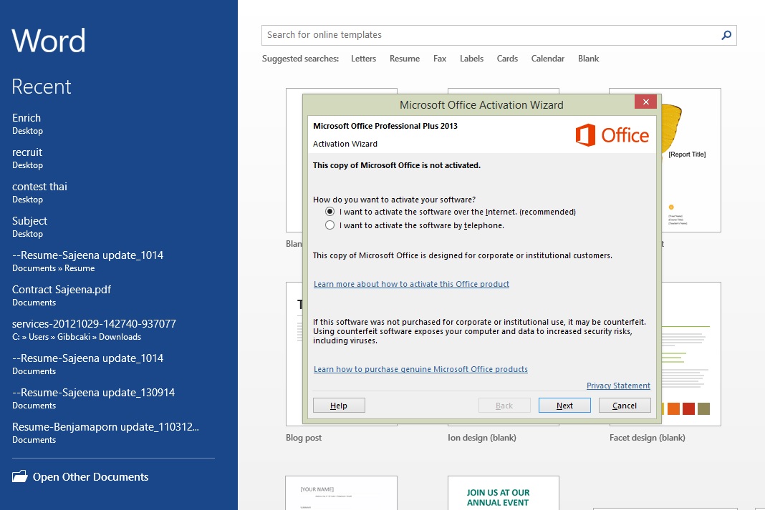Search suggested Blank templates
The width and height of the screenshot is (765, 510).
click(x=588, y=59)
